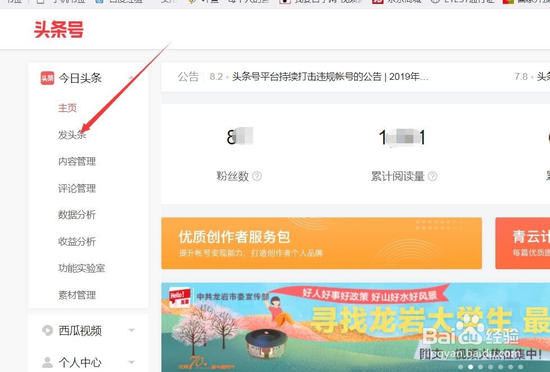Click the 青云计划 orange banner

tap(522, 243)
